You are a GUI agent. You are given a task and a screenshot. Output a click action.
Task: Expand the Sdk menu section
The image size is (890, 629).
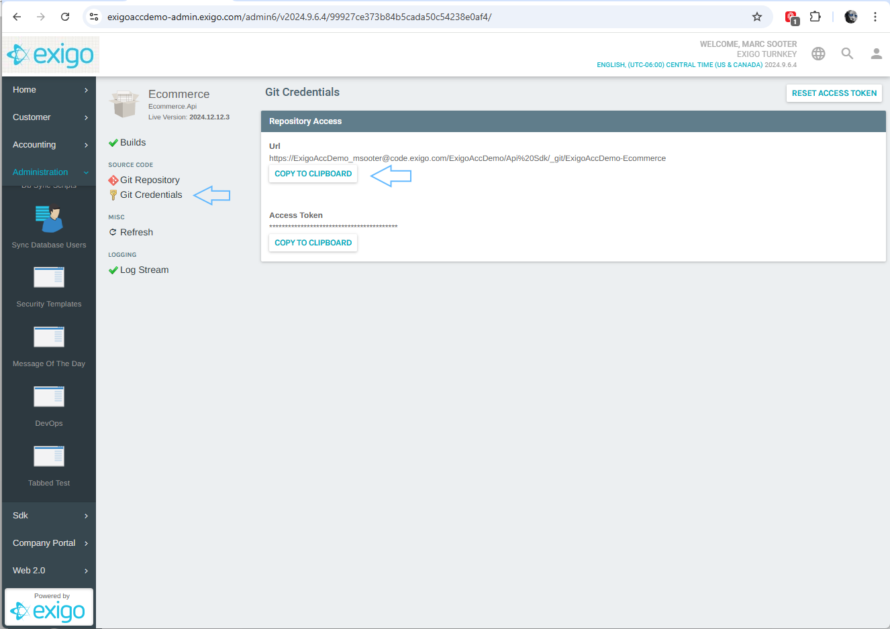tap(48, 516)
